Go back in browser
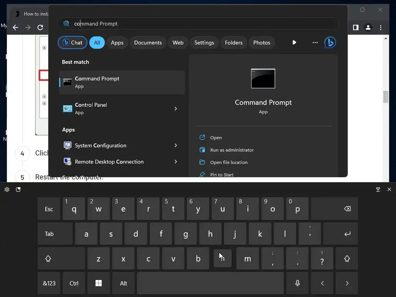Screen dimensions: 396x297 pyautogui.click(x=15, y=27)
